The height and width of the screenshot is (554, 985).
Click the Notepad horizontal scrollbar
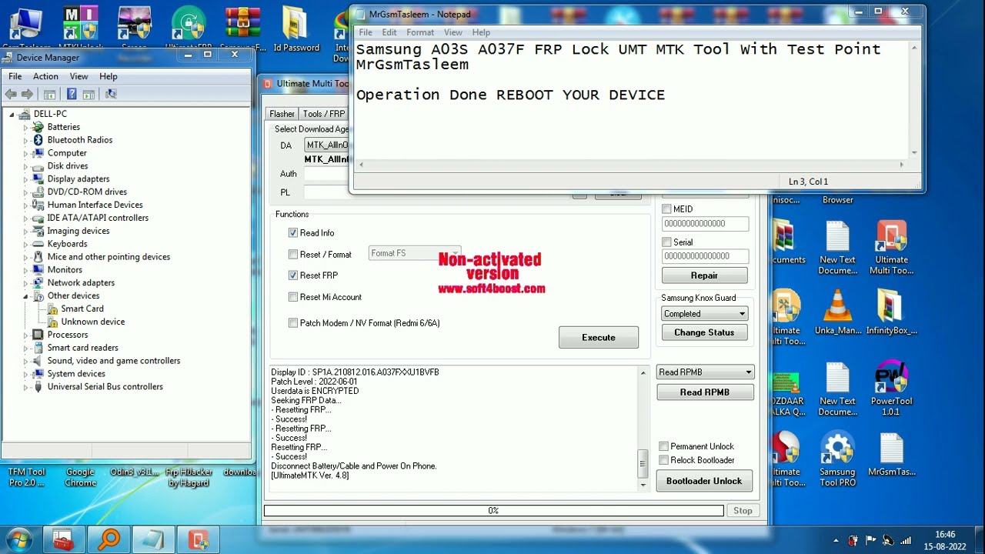(x=631, y=164)
